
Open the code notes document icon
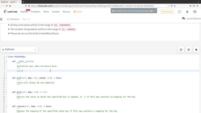click(181, 50)
